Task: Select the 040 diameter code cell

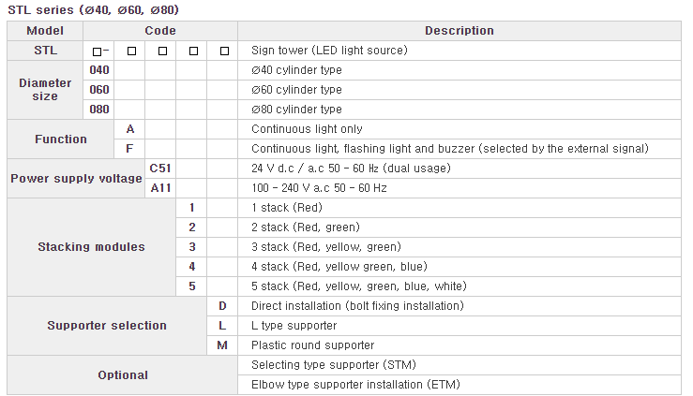Action: point(99,70)
